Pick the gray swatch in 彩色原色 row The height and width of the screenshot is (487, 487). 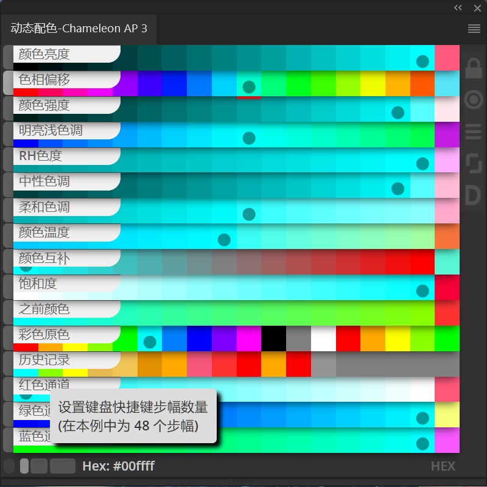298,338
